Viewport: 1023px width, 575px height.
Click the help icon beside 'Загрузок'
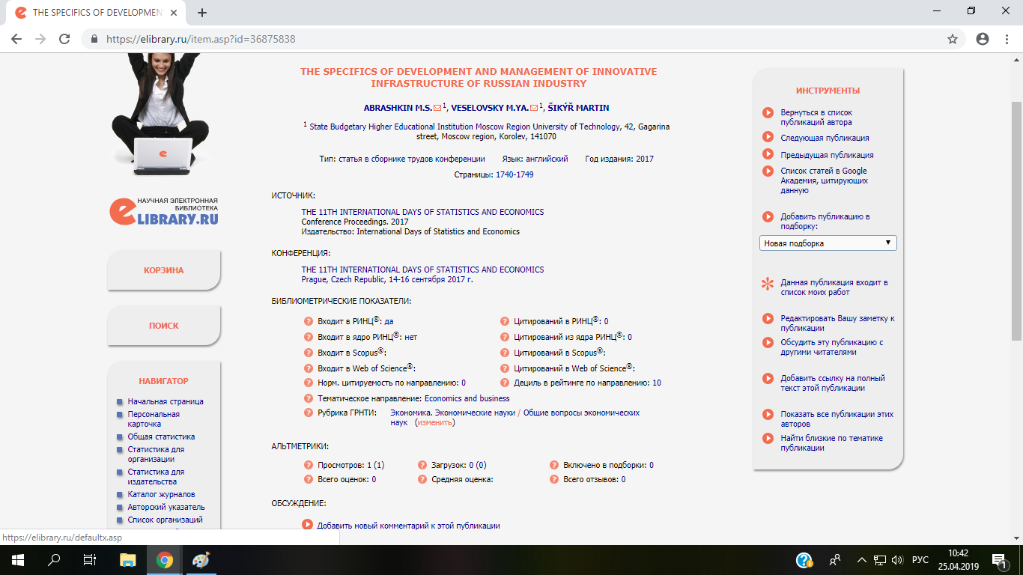pyautogui.click(x=422, y=465)
